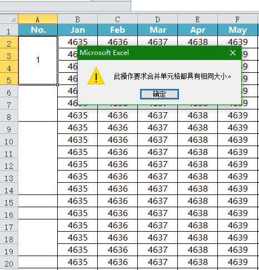The image size is (259, 270).
Task: Click 4639 in row 17
Action: click(x=238, y=226)
